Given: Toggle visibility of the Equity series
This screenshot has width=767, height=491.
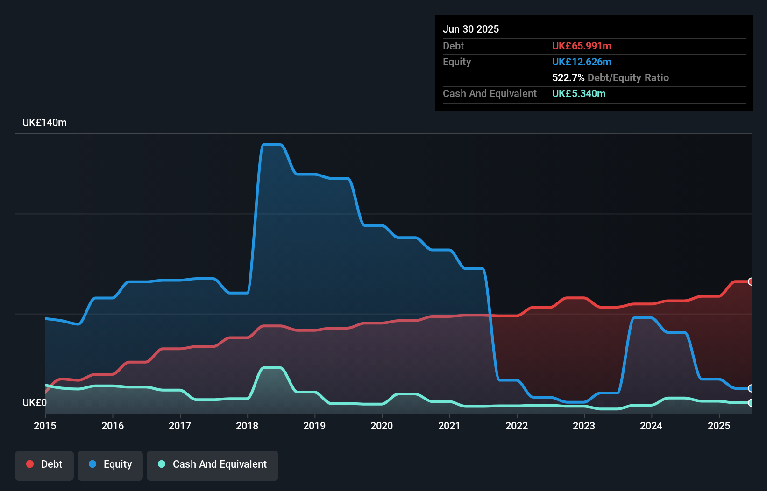Looking at the screenshot, I should pos(110,465).
